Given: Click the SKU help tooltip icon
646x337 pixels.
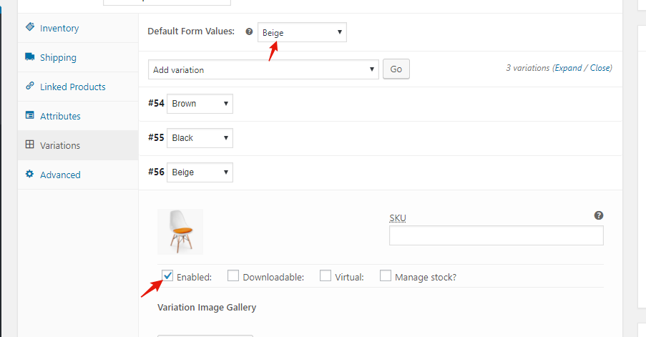Looking at the screenshot, I should [598, 215].
